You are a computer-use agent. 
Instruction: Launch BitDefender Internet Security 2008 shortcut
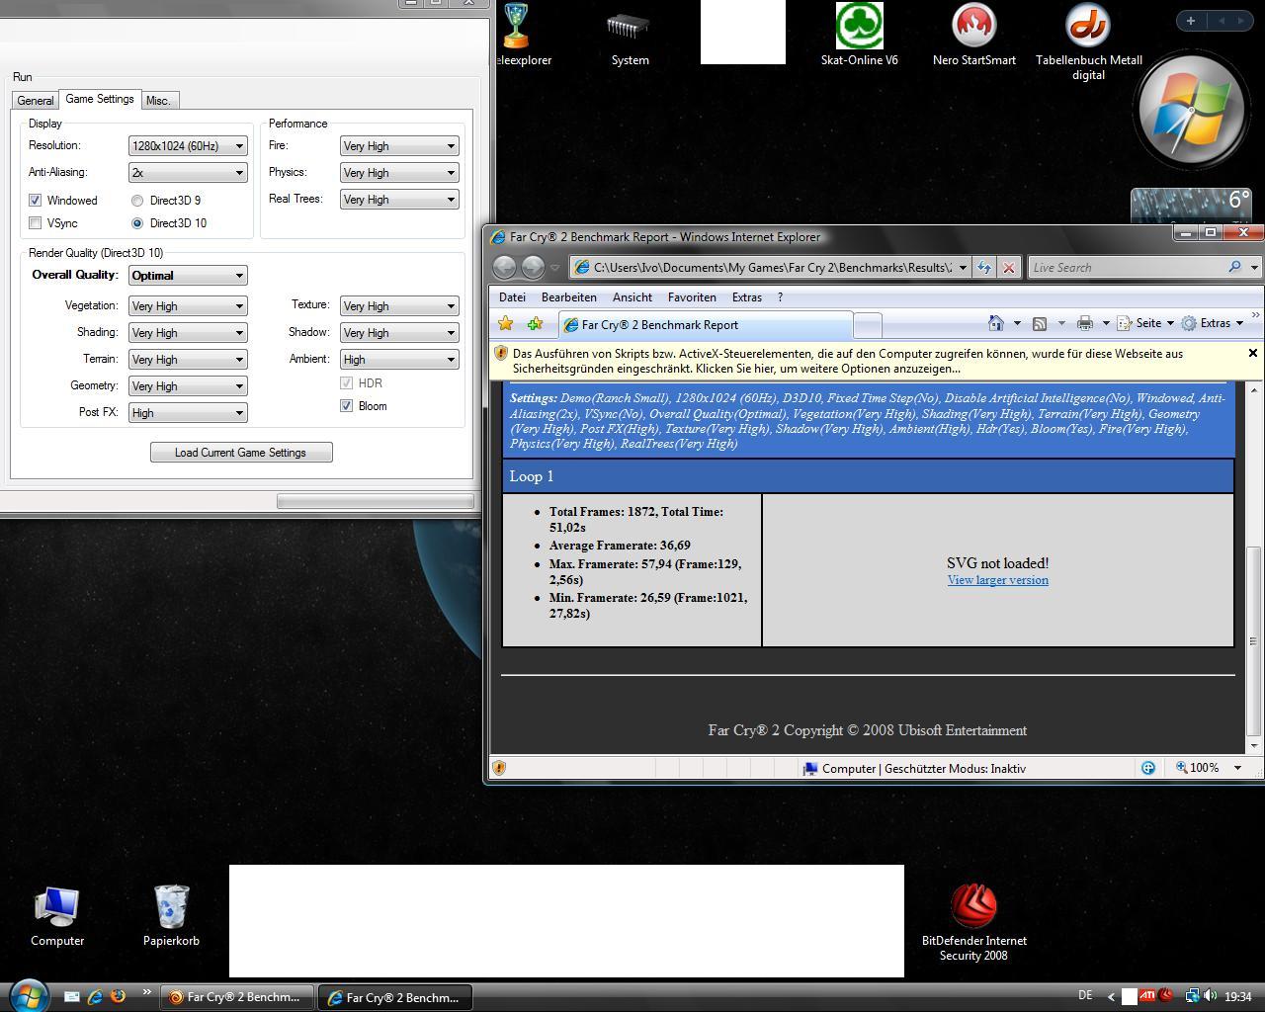973,922
